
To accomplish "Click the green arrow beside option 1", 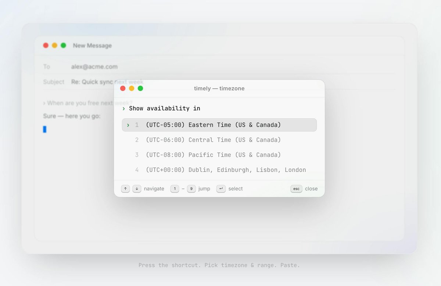I will [x=128, y=125].
